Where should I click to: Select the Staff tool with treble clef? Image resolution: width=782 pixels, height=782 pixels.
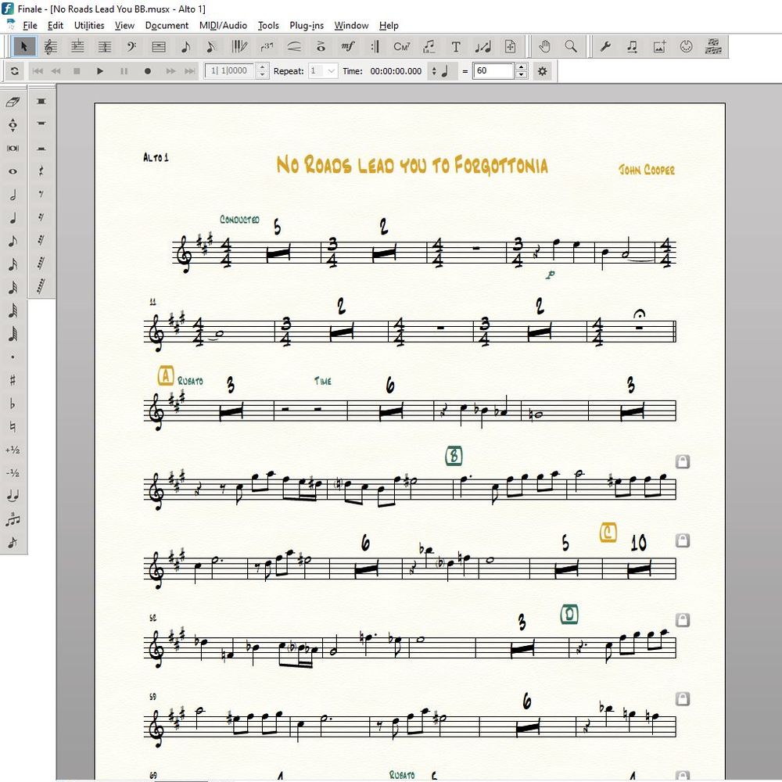pos(50,47)
